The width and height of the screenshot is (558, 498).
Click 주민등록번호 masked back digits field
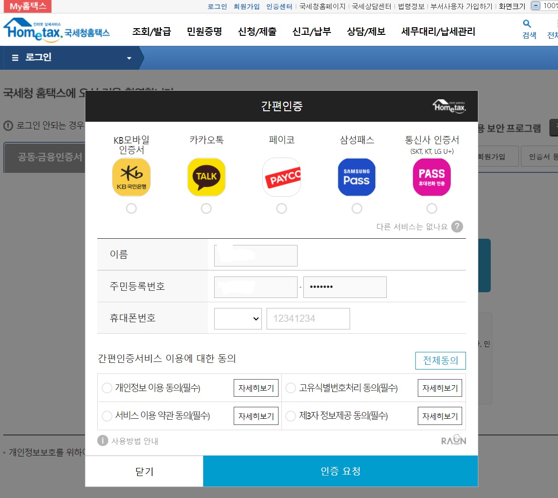click(345, 287)
